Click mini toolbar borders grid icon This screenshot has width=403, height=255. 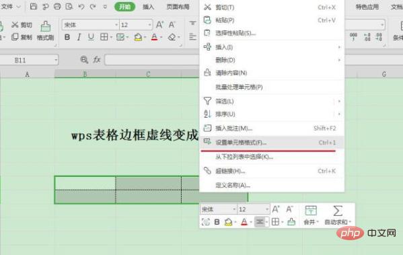(275, 221)
